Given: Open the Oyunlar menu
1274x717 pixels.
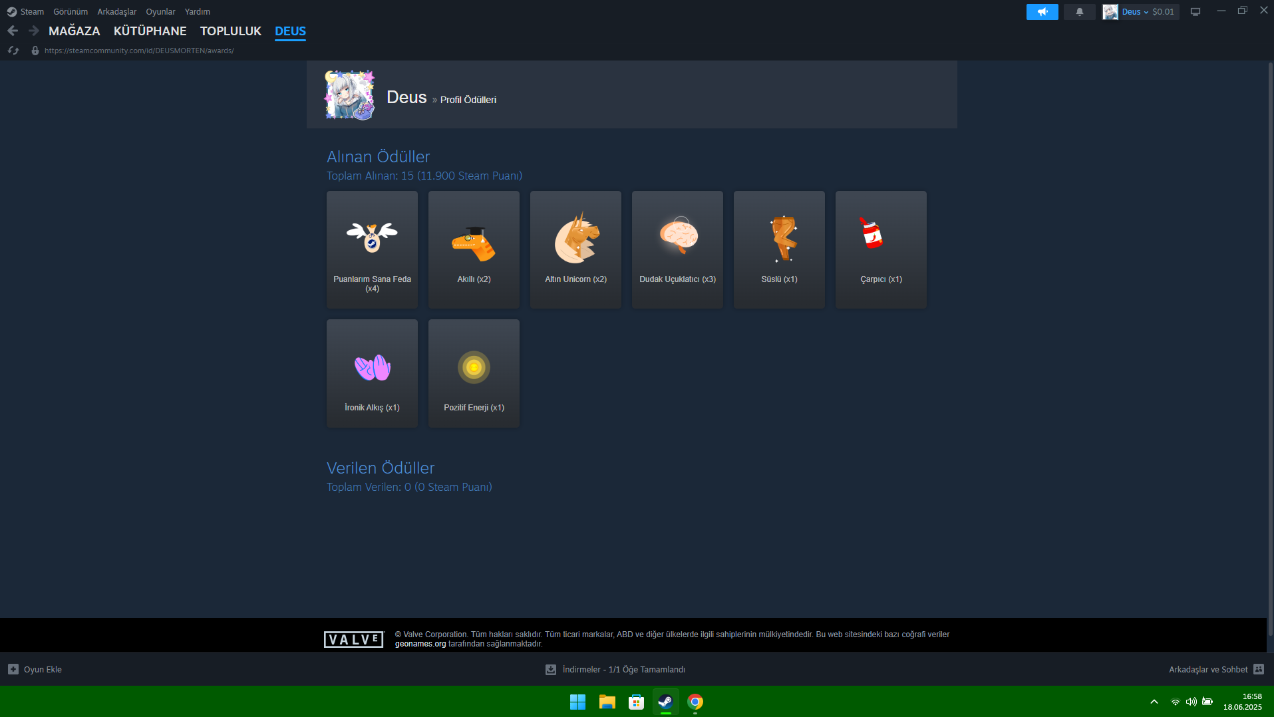Looking at the screenshot, I should (160, 11).
